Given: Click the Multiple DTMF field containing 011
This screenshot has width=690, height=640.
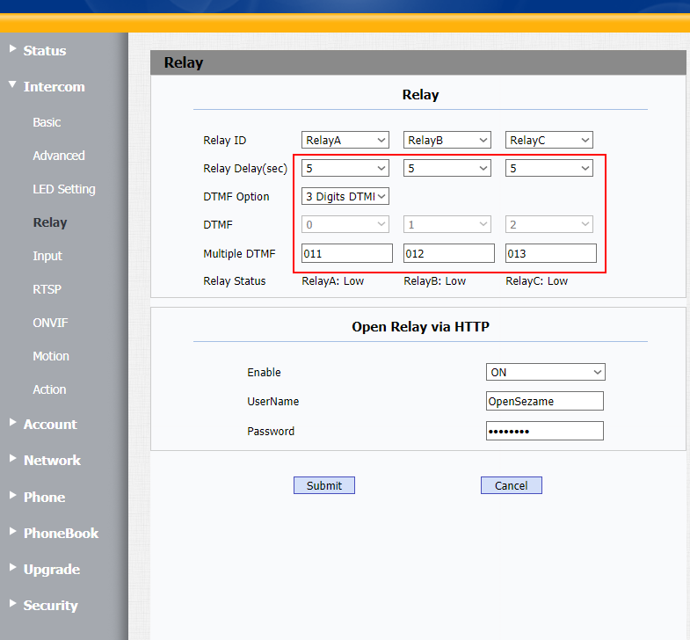Looking at the screenshot, I should [x=346, y=254].
